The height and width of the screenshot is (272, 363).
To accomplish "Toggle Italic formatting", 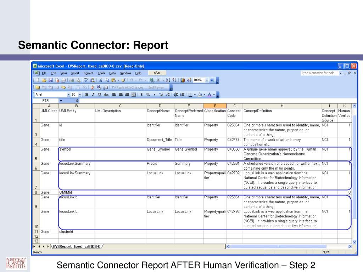I will point(93,95).
